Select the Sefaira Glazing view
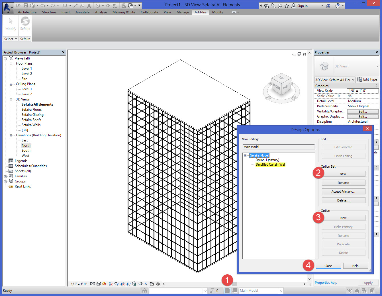This screenshot has height=296, width=382. point(32,115)
